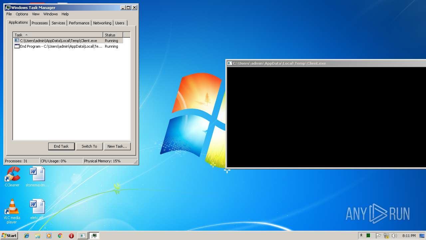Launch Google Chrome from taskbar
The width and height of the screenshot is (426, 240).
(x=60, y=236)
